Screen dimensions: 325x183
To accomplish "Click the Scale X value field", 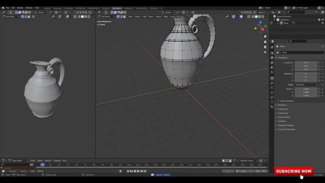I will (x=306, y=89).
